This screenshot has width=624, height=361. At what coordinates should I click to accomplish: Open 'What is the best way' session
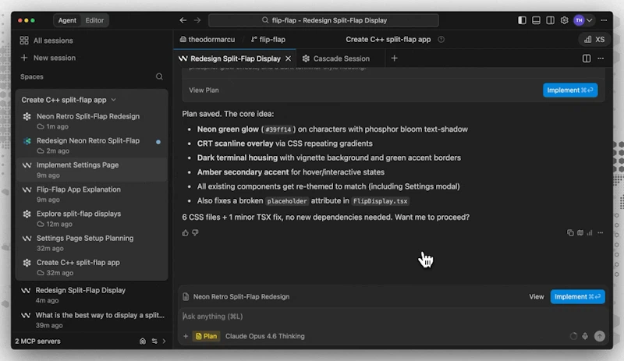click(x=91, y=320)
